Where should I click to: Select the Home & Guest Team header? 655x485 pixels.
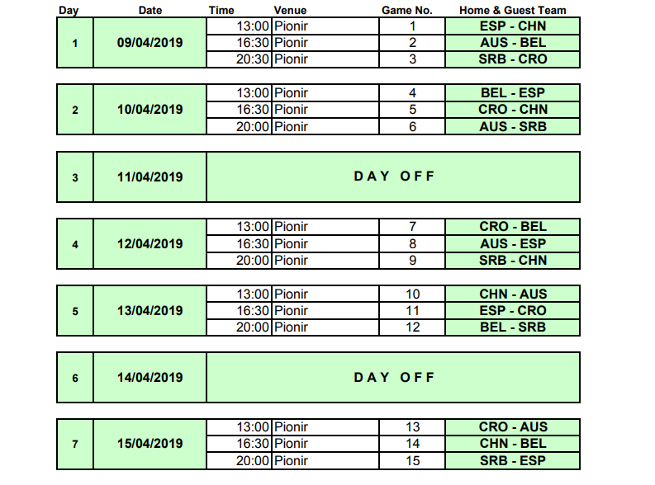click(512, 11)
